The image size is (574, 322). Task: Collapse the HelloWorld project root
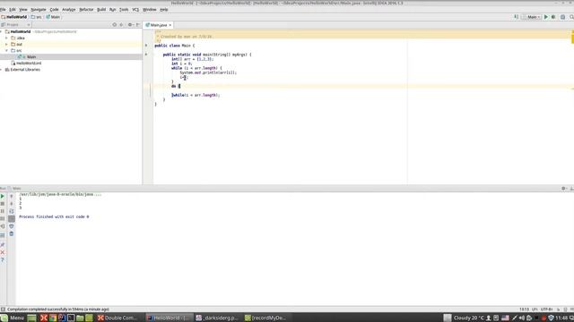(1, 32)
